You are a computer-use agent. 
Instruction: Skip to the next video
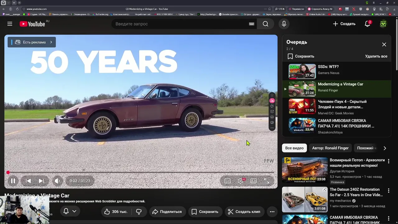[41, 181]
